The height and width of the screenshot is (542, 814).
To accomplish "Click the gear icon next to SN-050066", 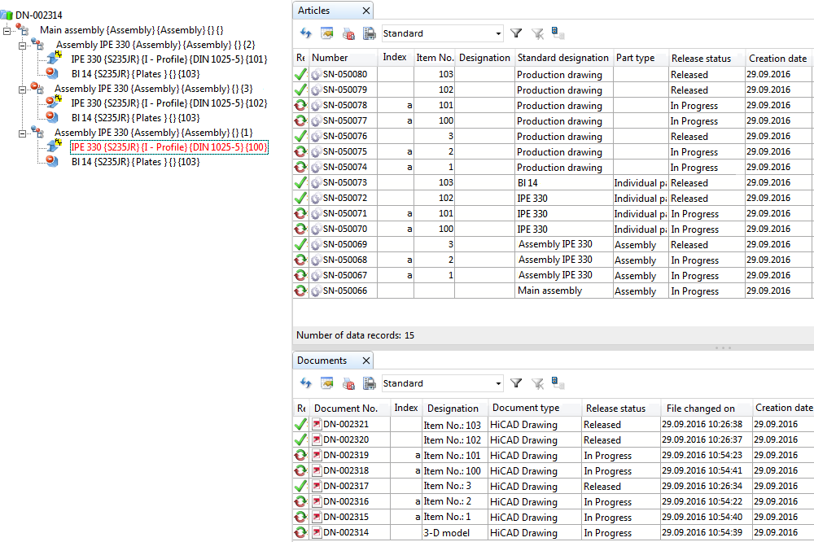I will (317, 291).
